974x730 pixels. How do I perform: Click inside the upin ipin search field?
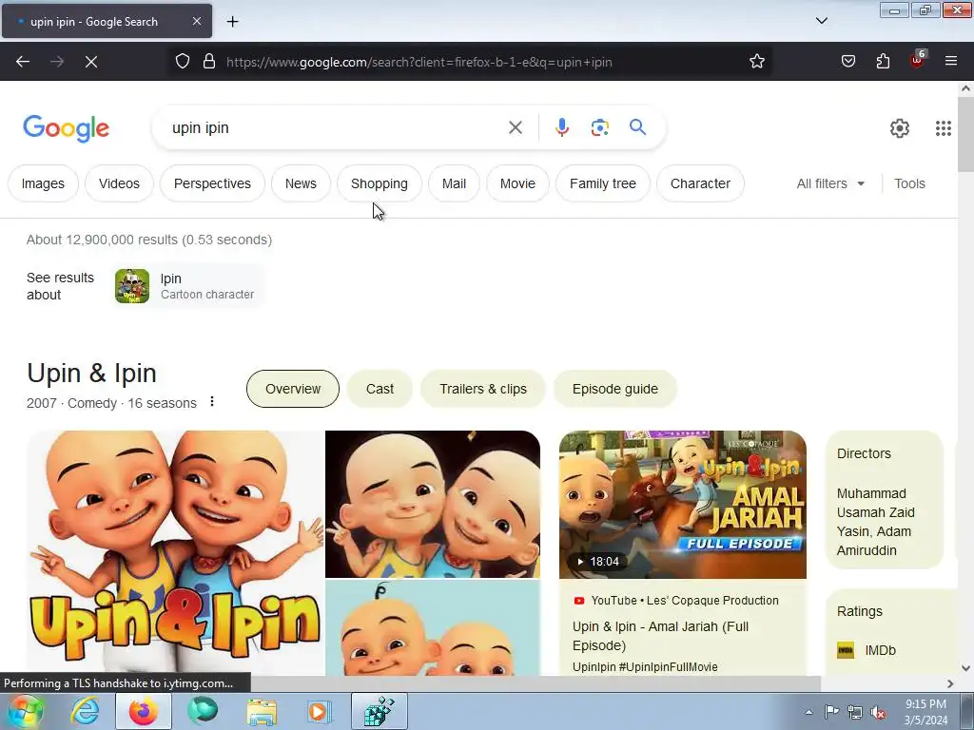coord(336,128)
